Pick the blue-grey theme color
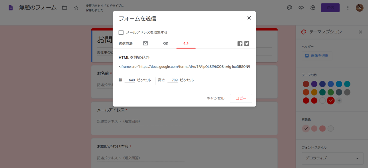Image resolution: width=368 pixels, height=168 pixels. tap(339, 92)
